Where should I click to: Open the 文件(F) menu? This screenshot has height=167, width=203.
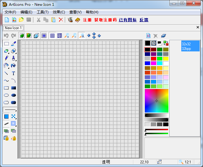pos(10,12)
